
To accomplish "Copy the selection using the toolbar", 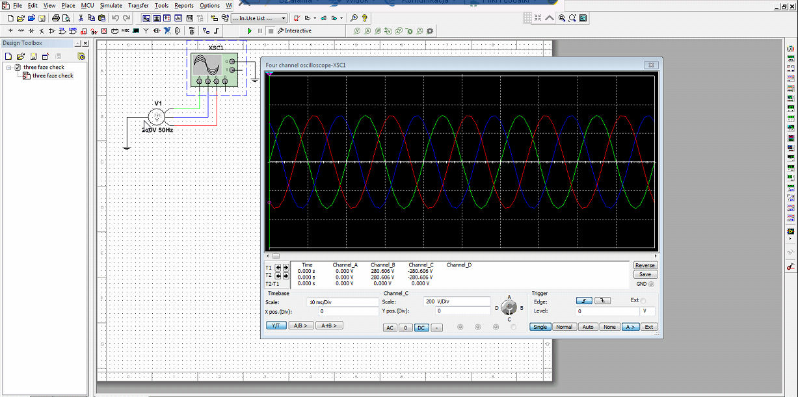I will 91,18.
